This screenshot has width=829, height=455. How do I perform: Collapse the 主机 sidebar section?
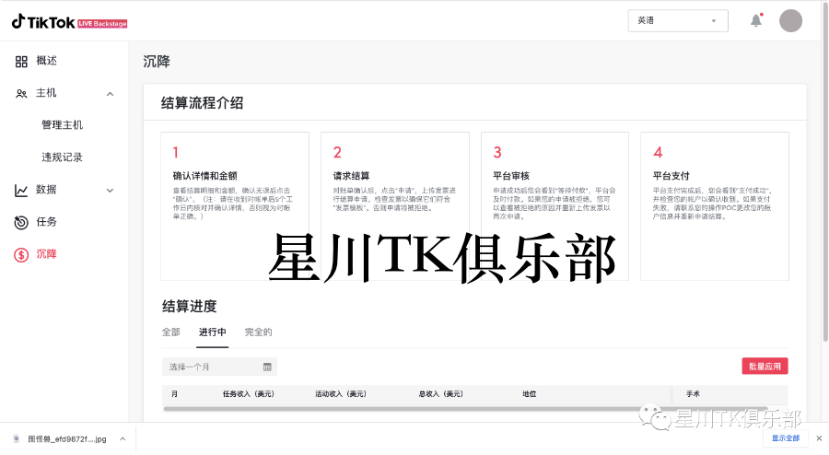coord(110,94)
